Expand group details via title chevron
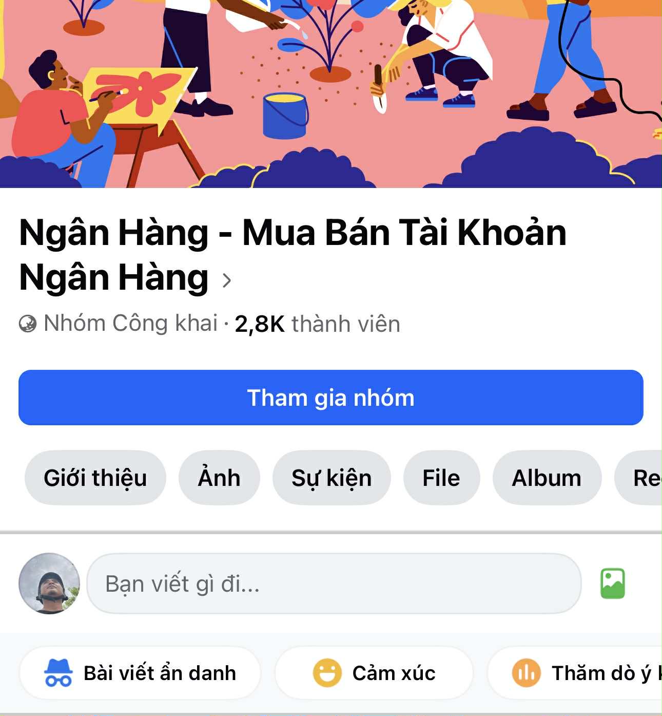The width and height of the screenshot is (662, 716). click(227, 280)
